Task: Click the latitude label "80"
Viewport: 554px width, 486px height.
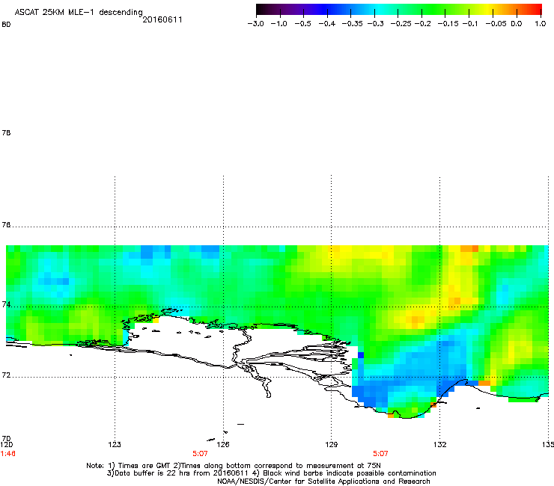Action: coord(6,25)
